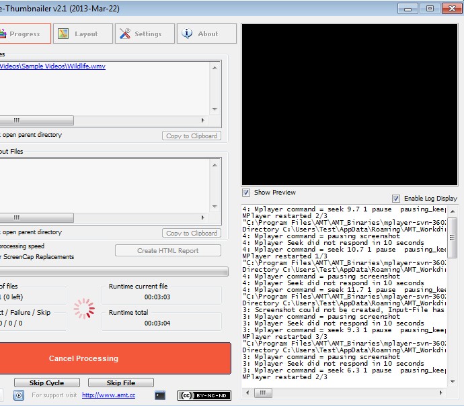Click the About info bubble icon
This screenshot has width=464, height=406.
pos(187,34)
